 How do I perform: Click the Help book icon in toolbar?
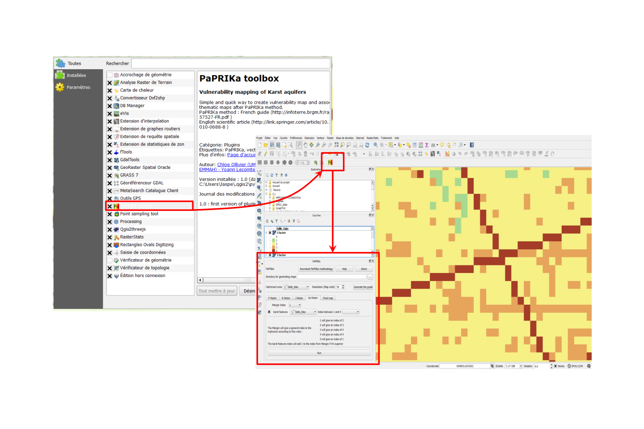472,145
